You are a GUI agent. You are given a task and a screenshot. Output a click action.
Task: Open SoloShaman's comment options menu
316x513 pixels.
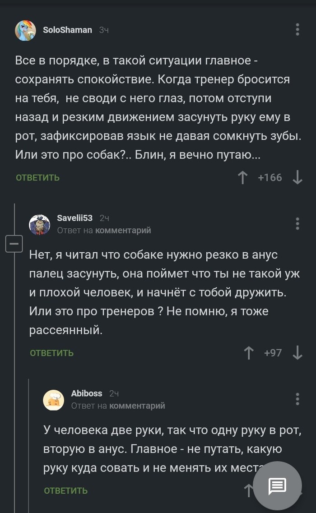[297, 29]
